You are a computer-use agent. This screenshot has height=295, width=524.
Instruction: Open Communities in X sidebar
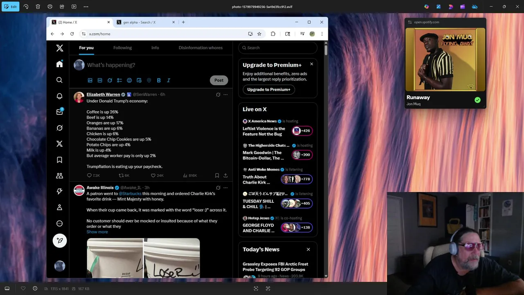coord(60,176)
